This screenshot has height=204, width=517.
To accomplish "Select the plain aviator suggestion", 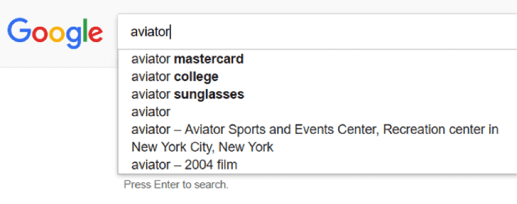I will (x=317, y=113).
